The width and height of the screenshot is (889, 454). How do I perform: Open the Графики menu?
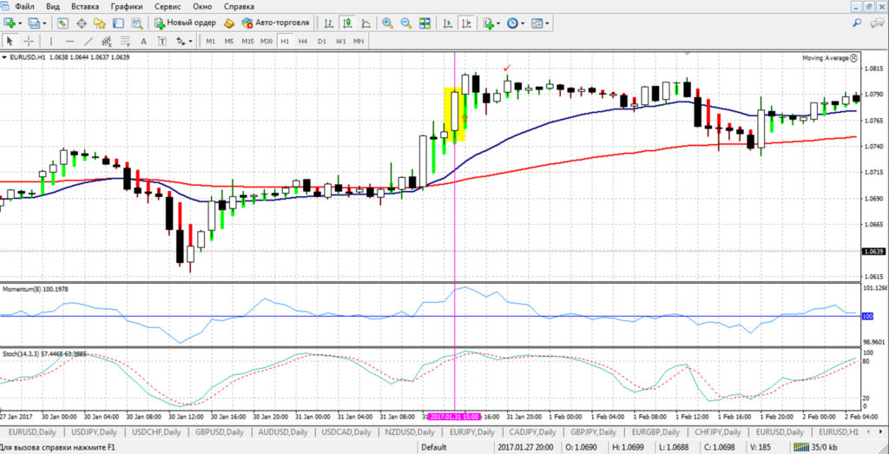pyautogui.click(x=127, y=7)
